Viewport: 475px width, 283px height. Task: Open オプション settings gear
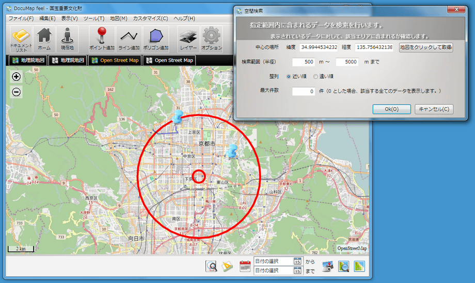pos(212,39)
